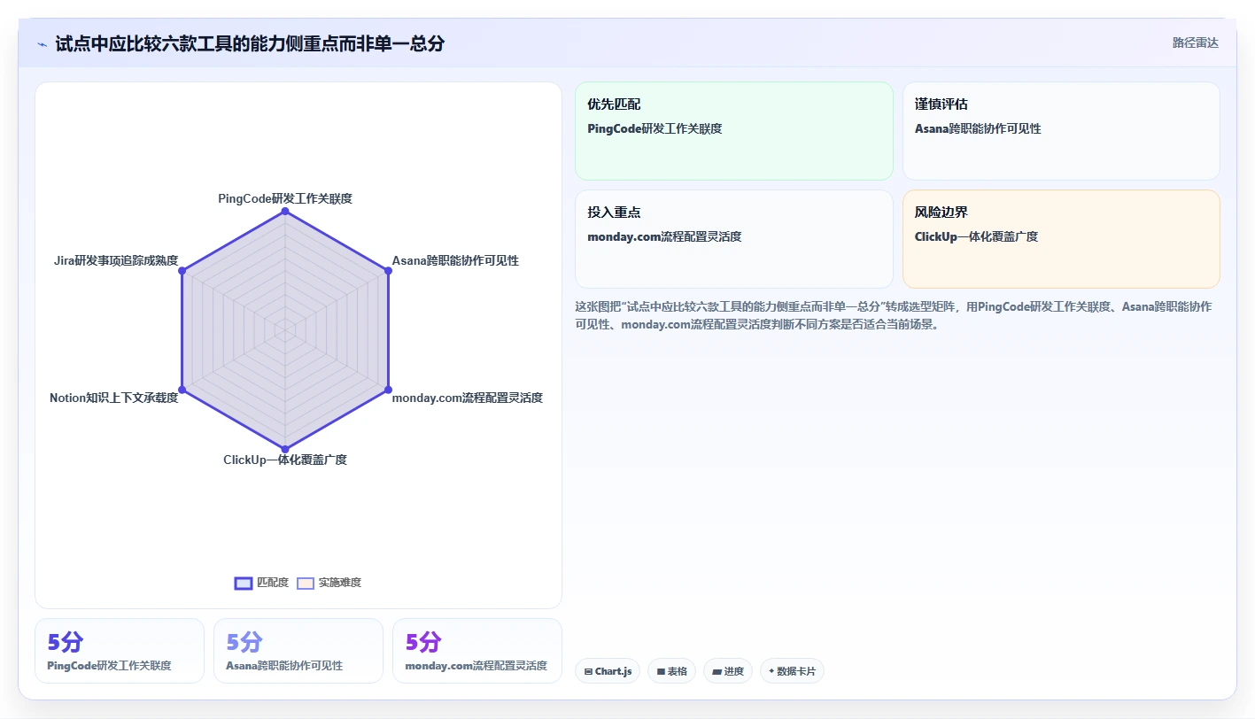The width and height of the screenshot is (1255, 719).
Task: Click the Notion知识上下文承载度 axis label on radar
Action: (x=114, y=398)
